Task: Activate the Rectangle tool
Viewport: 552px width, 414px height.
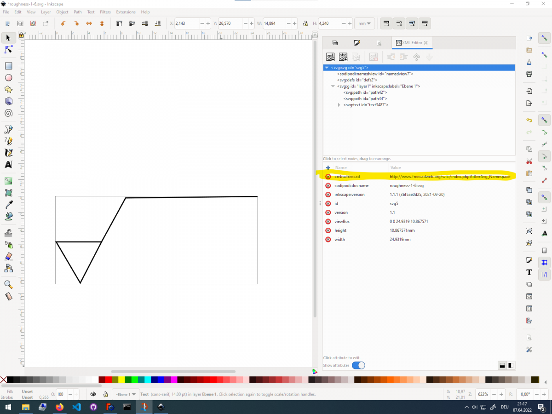Action: pos(9,66)
